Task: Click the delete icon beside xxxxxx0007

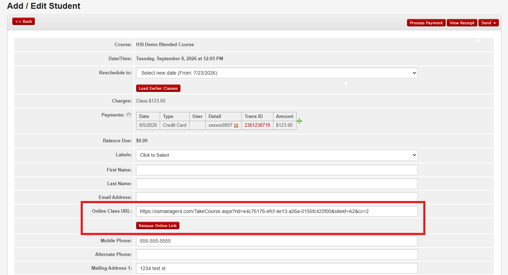Action: 236,125
